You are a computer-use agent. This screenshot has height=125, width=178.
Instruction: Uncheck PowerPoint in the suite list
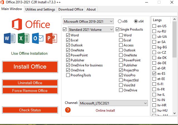coord(68,55)
